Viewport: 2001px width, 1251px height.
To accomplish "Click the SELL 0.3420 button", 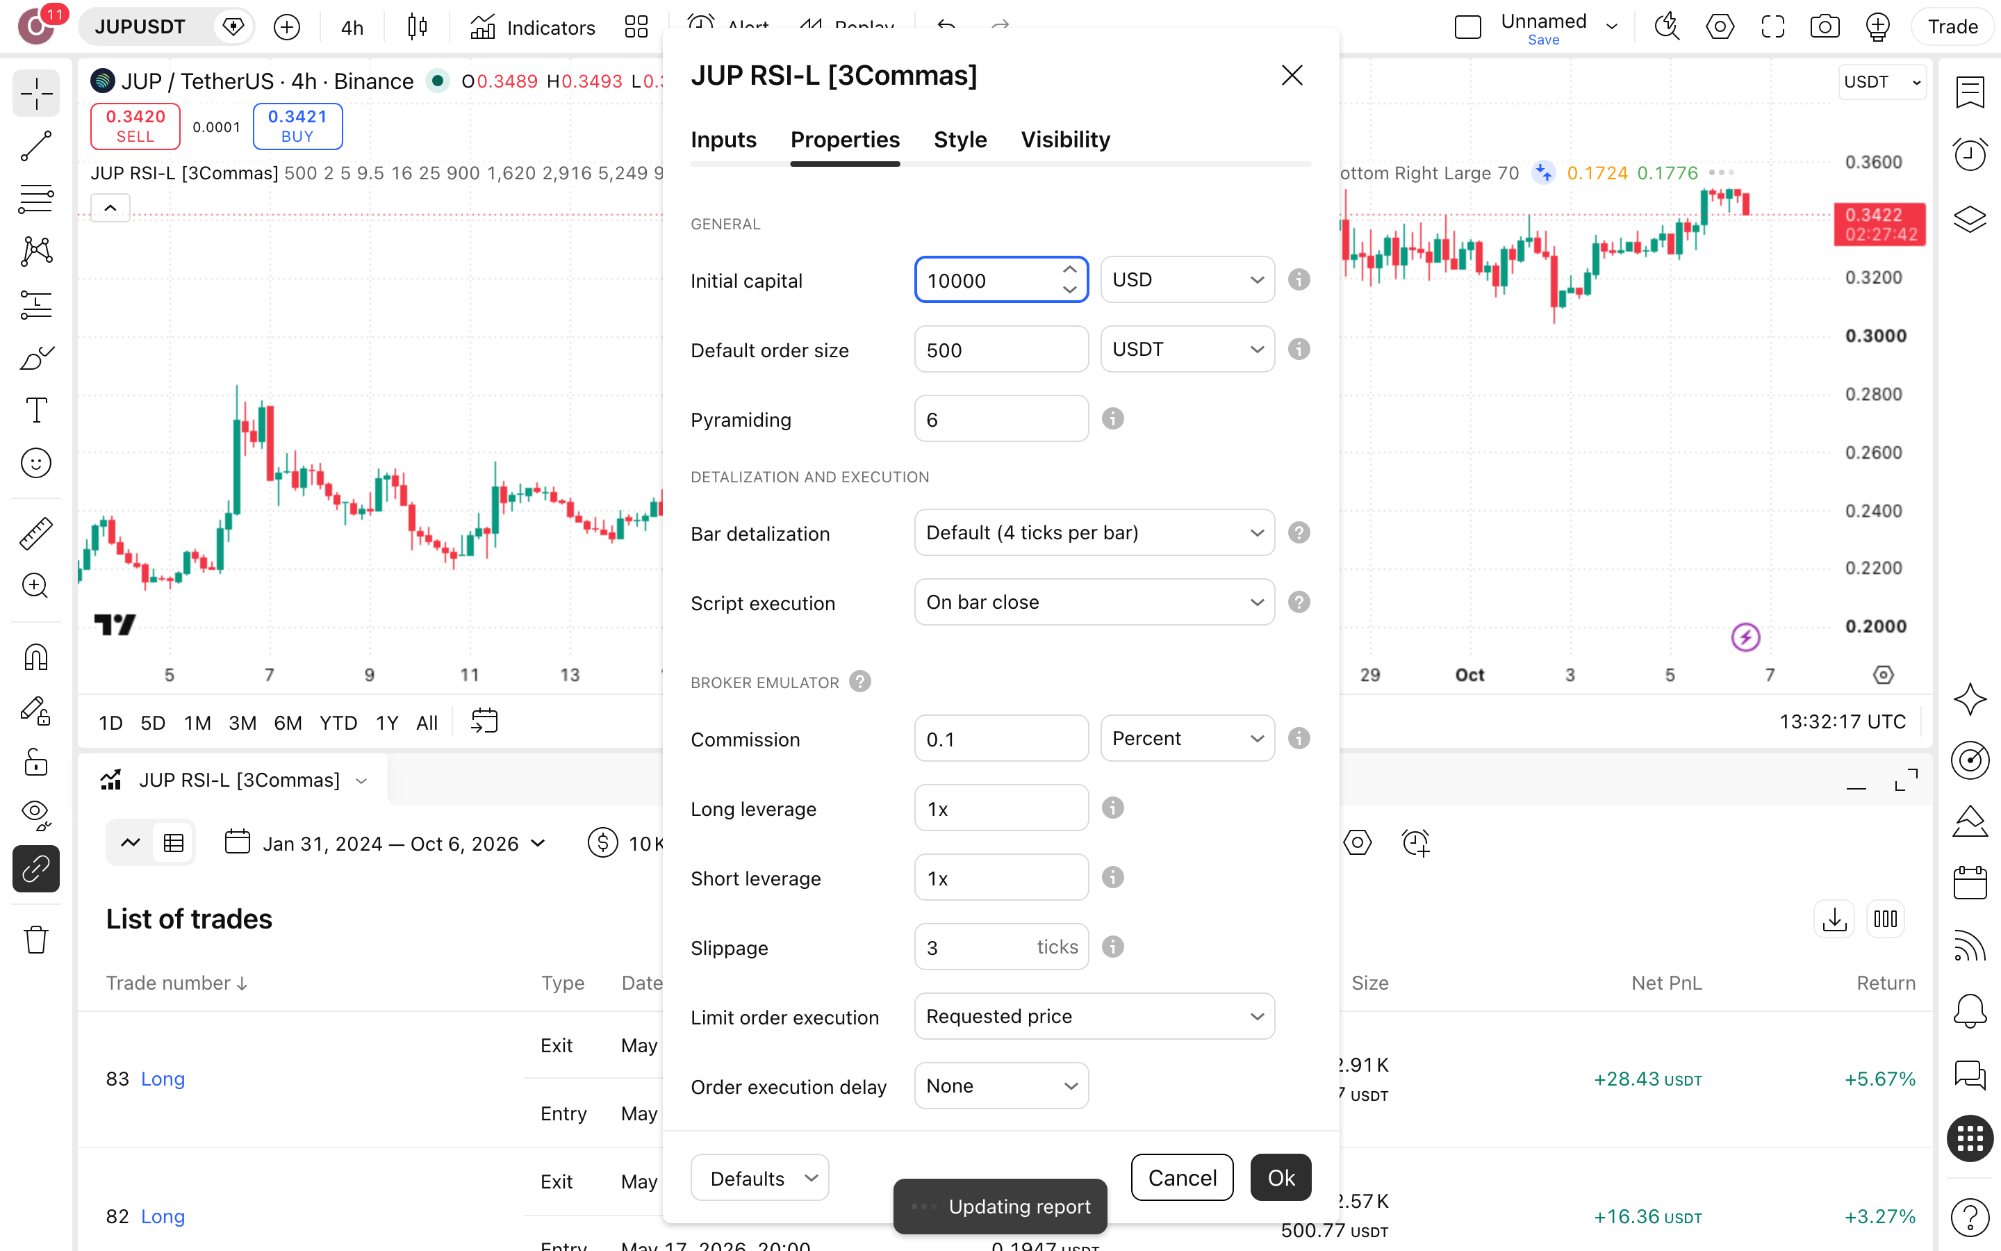I will [135, 126].
